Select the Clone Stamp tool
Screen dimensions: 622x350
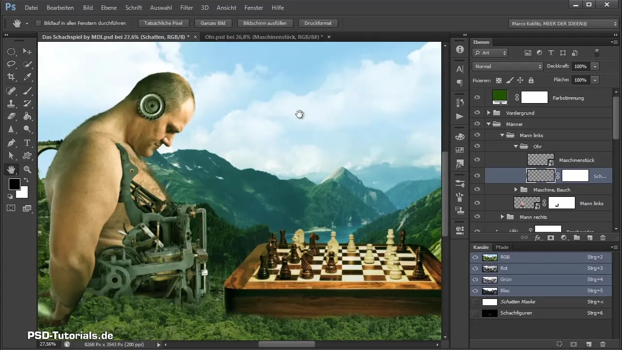point(11,104)
